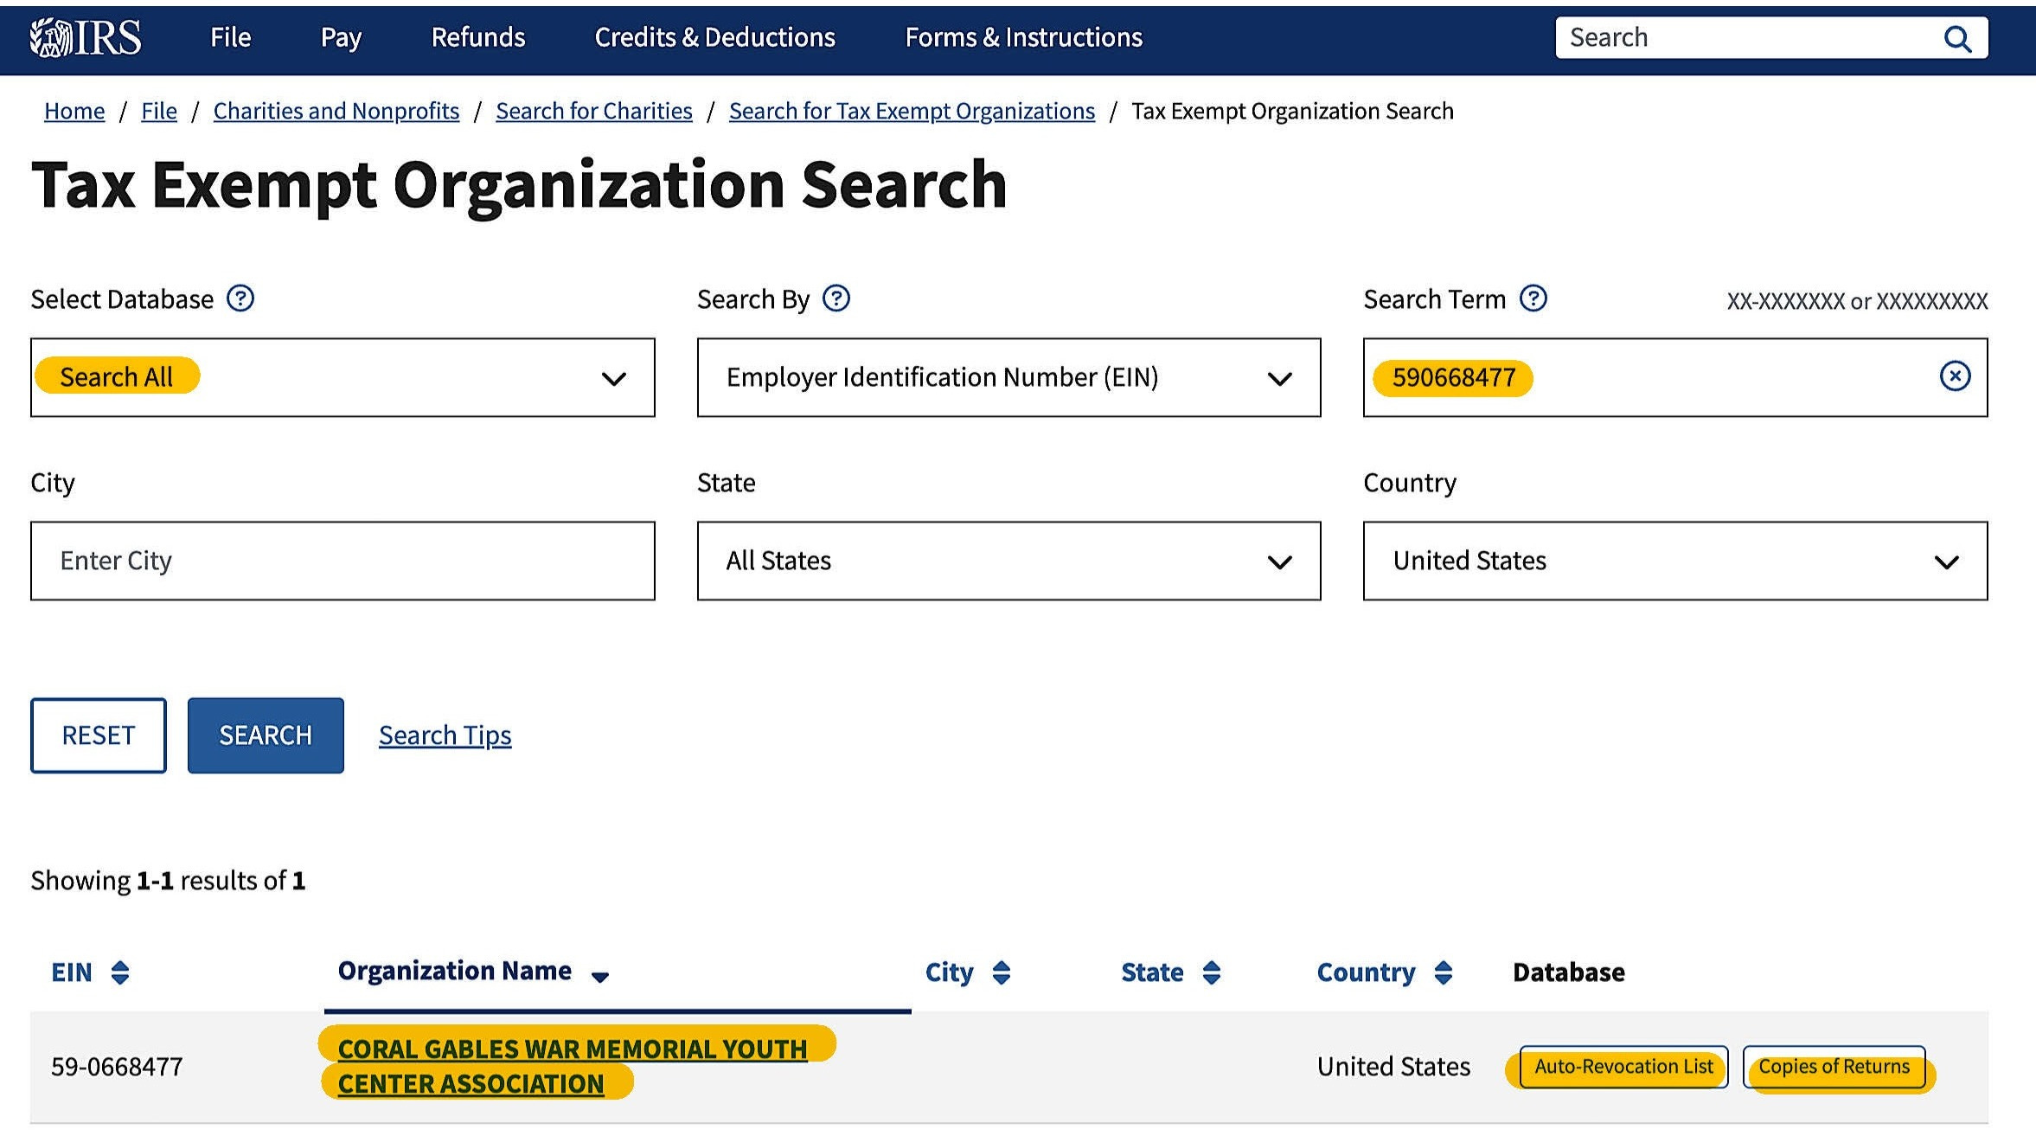Image resolution: width=2036 pixels, height=1136 pixels.
Task: Click the IRS logo
Action: pos(86,37)
